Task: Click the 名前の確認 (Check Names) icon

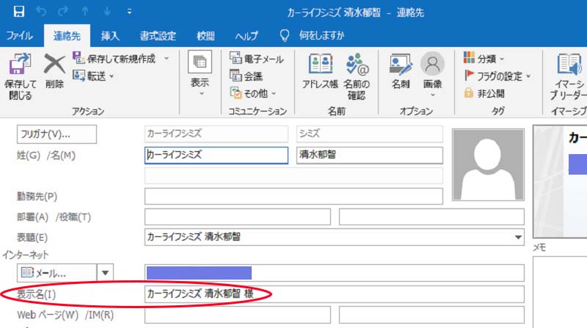Action: pos(357,65)
